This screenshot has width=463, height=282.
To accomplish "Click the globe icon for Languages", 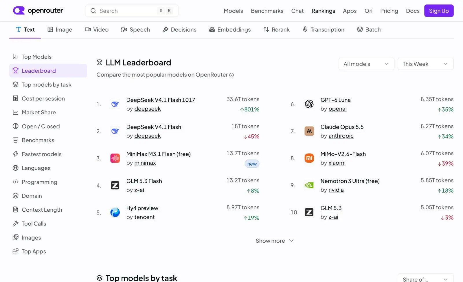I will (16, 168).
